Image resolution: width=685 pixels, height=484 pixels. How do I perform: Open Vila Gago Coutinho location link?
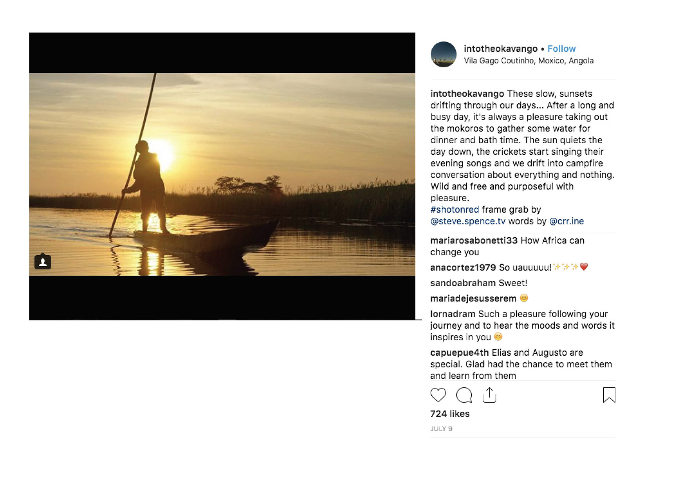528,61
